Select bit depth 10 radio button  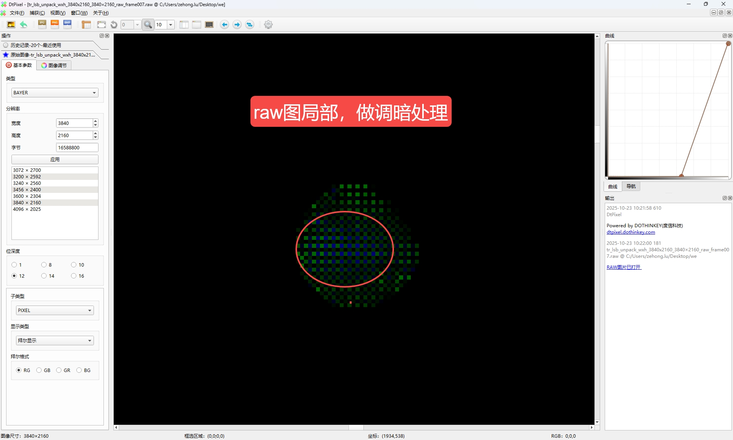[x=74, y=265]
